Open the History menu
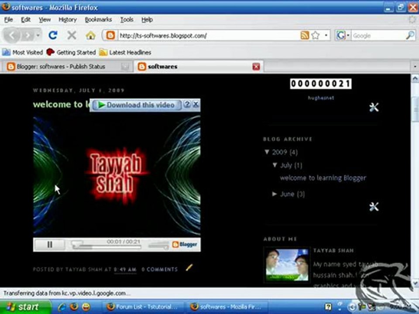The height and width of the screenshot is (314, 419). point(68,20)
